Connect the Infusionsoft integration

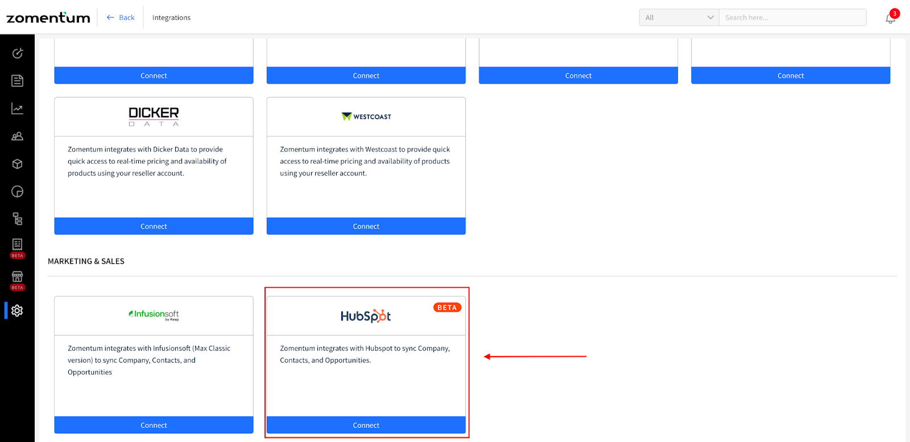tap(154, 425)
